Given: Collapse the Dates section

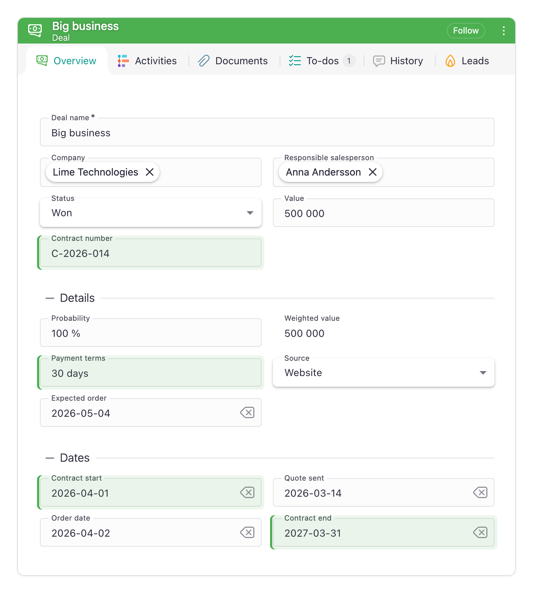Looking at the screenshot, I should (x=50, y=458).
